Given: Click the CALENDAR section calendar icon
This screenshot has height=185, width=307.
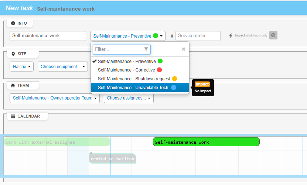Looking at the screenshot, I should (13, 116).
